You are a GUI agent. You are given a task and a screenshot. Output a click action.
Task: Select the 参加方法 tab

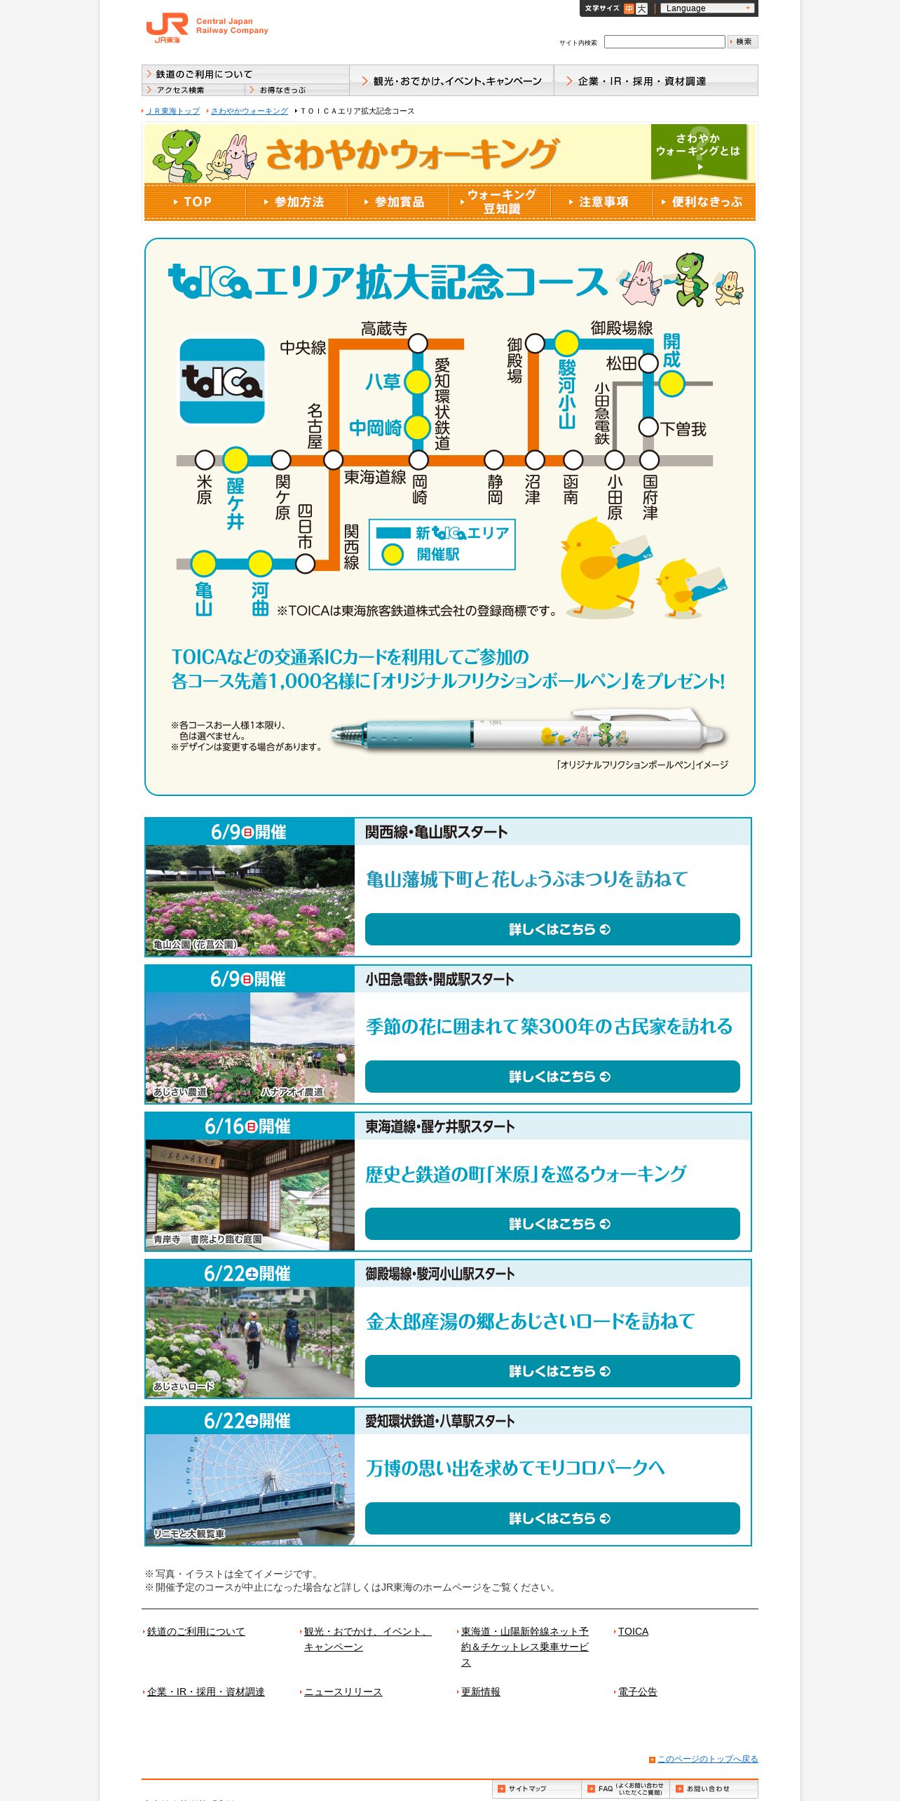point(296,202)
